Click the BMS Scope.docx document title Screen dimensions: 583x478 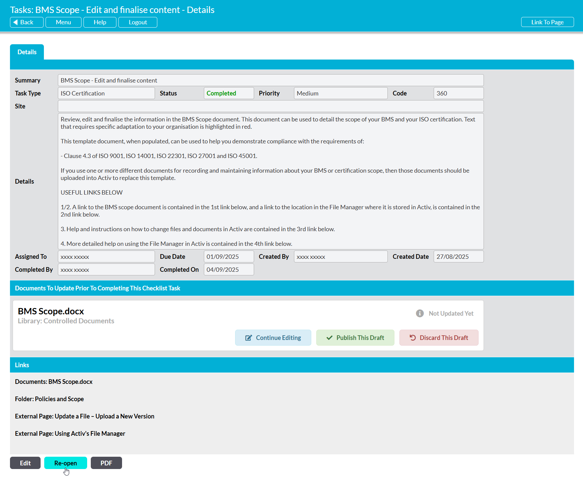pos(51,311)
